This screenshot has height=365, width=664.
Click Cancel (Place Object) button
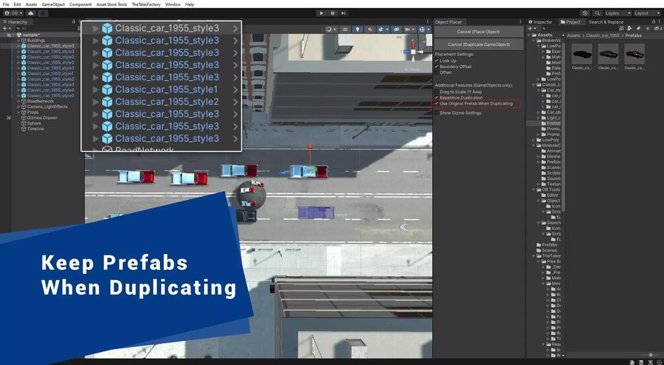[x=478, y=32]
